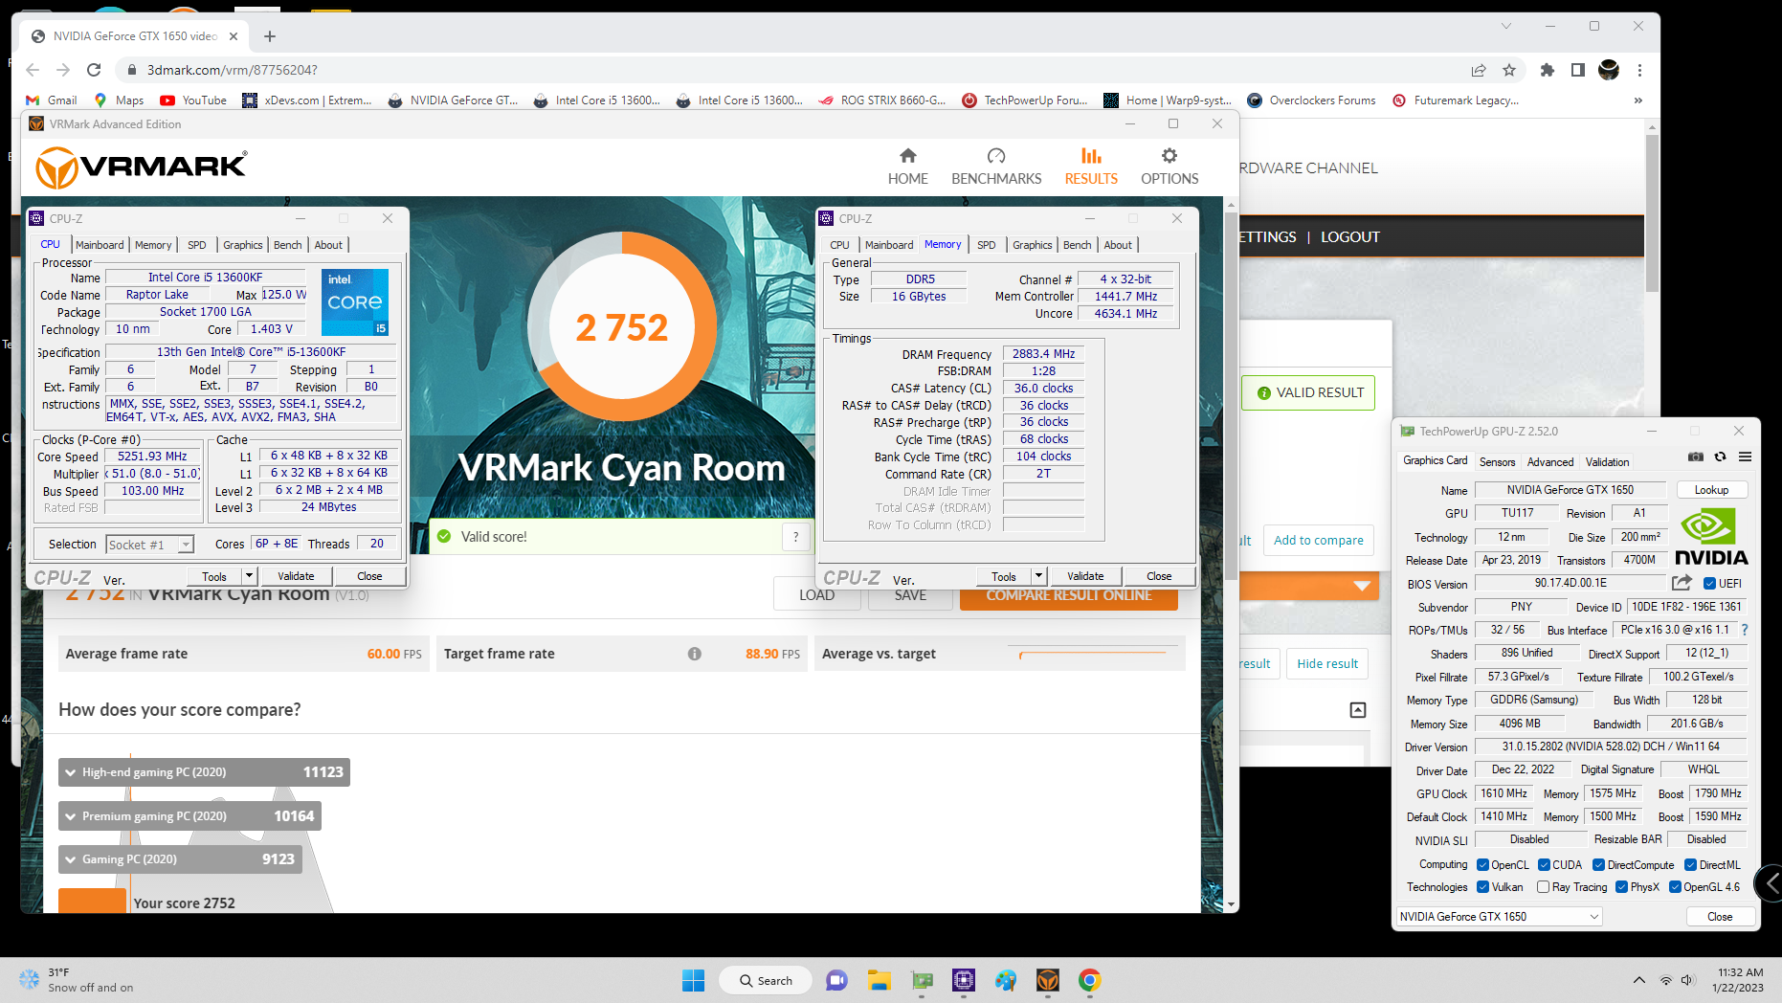Viewport: 1782px width, 1003px height.
Task: Toggle DirectCompute checkbox in GPU-Z
Action: (x=1598, y=865)
